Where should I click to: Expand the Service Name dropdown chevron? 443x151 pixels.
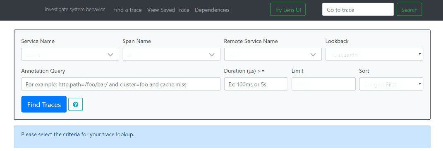pos(110,55)
